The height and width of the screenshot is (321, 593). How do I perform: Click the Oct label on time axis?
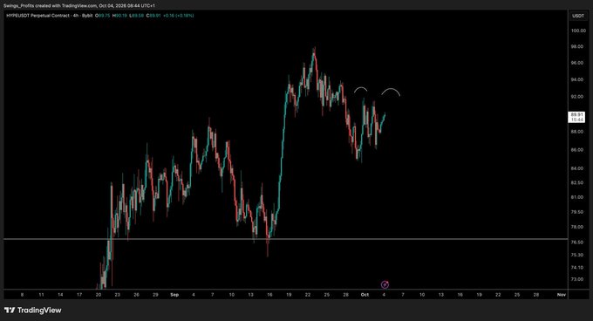click(365, 295)
